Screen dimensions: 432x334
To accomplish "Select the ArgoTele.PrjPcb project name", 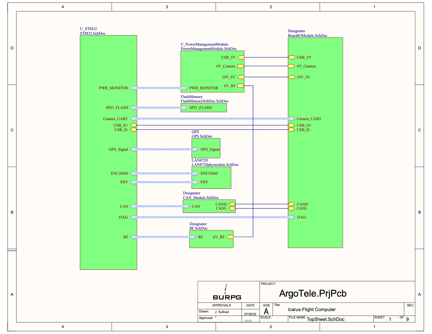I will pos(313,293).
